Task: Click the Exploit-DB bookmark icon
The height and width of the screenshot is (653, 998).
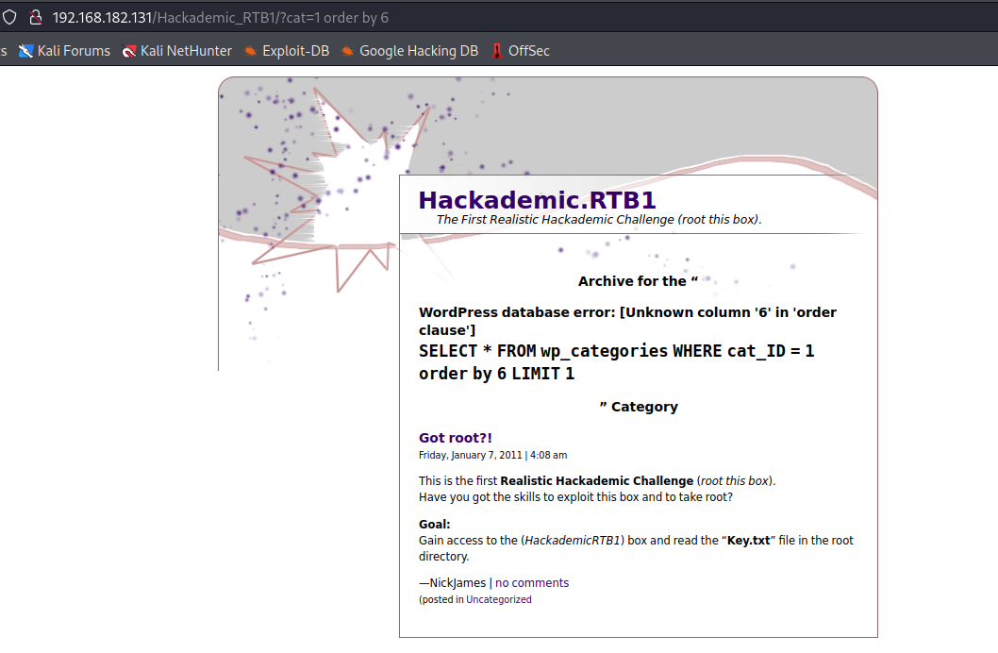Action: (251, 51)
